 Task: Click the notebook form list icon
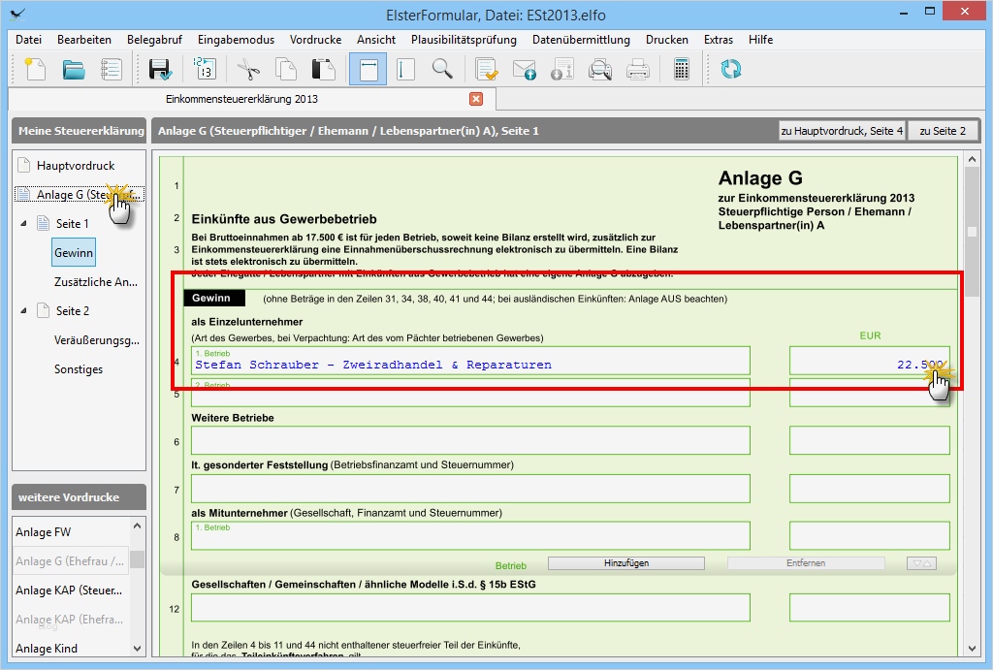[112, 69]
